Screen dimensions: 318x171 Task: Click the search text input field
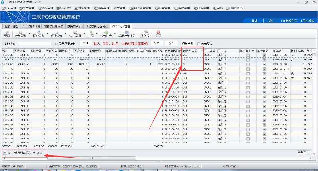(x=35, y=44)
